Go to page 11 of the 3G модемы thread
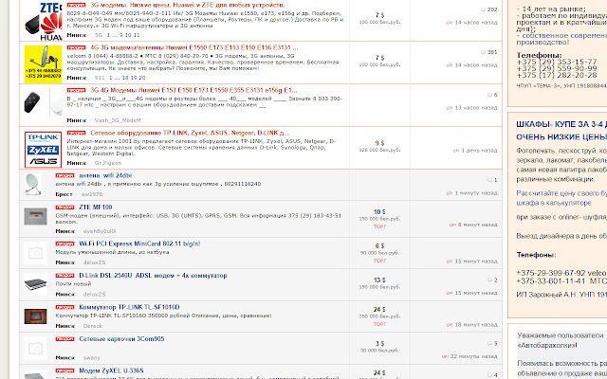The width and height of the screenshot is (607, 379). click(x=137, y=35)
